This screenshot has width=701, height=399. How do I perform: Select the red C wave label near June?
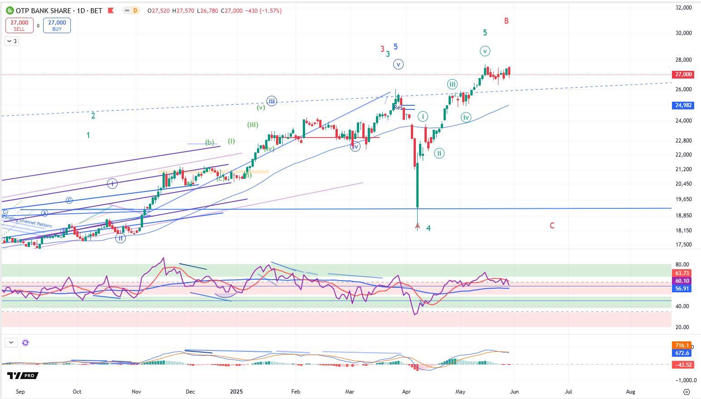click(x=552, y=226)
